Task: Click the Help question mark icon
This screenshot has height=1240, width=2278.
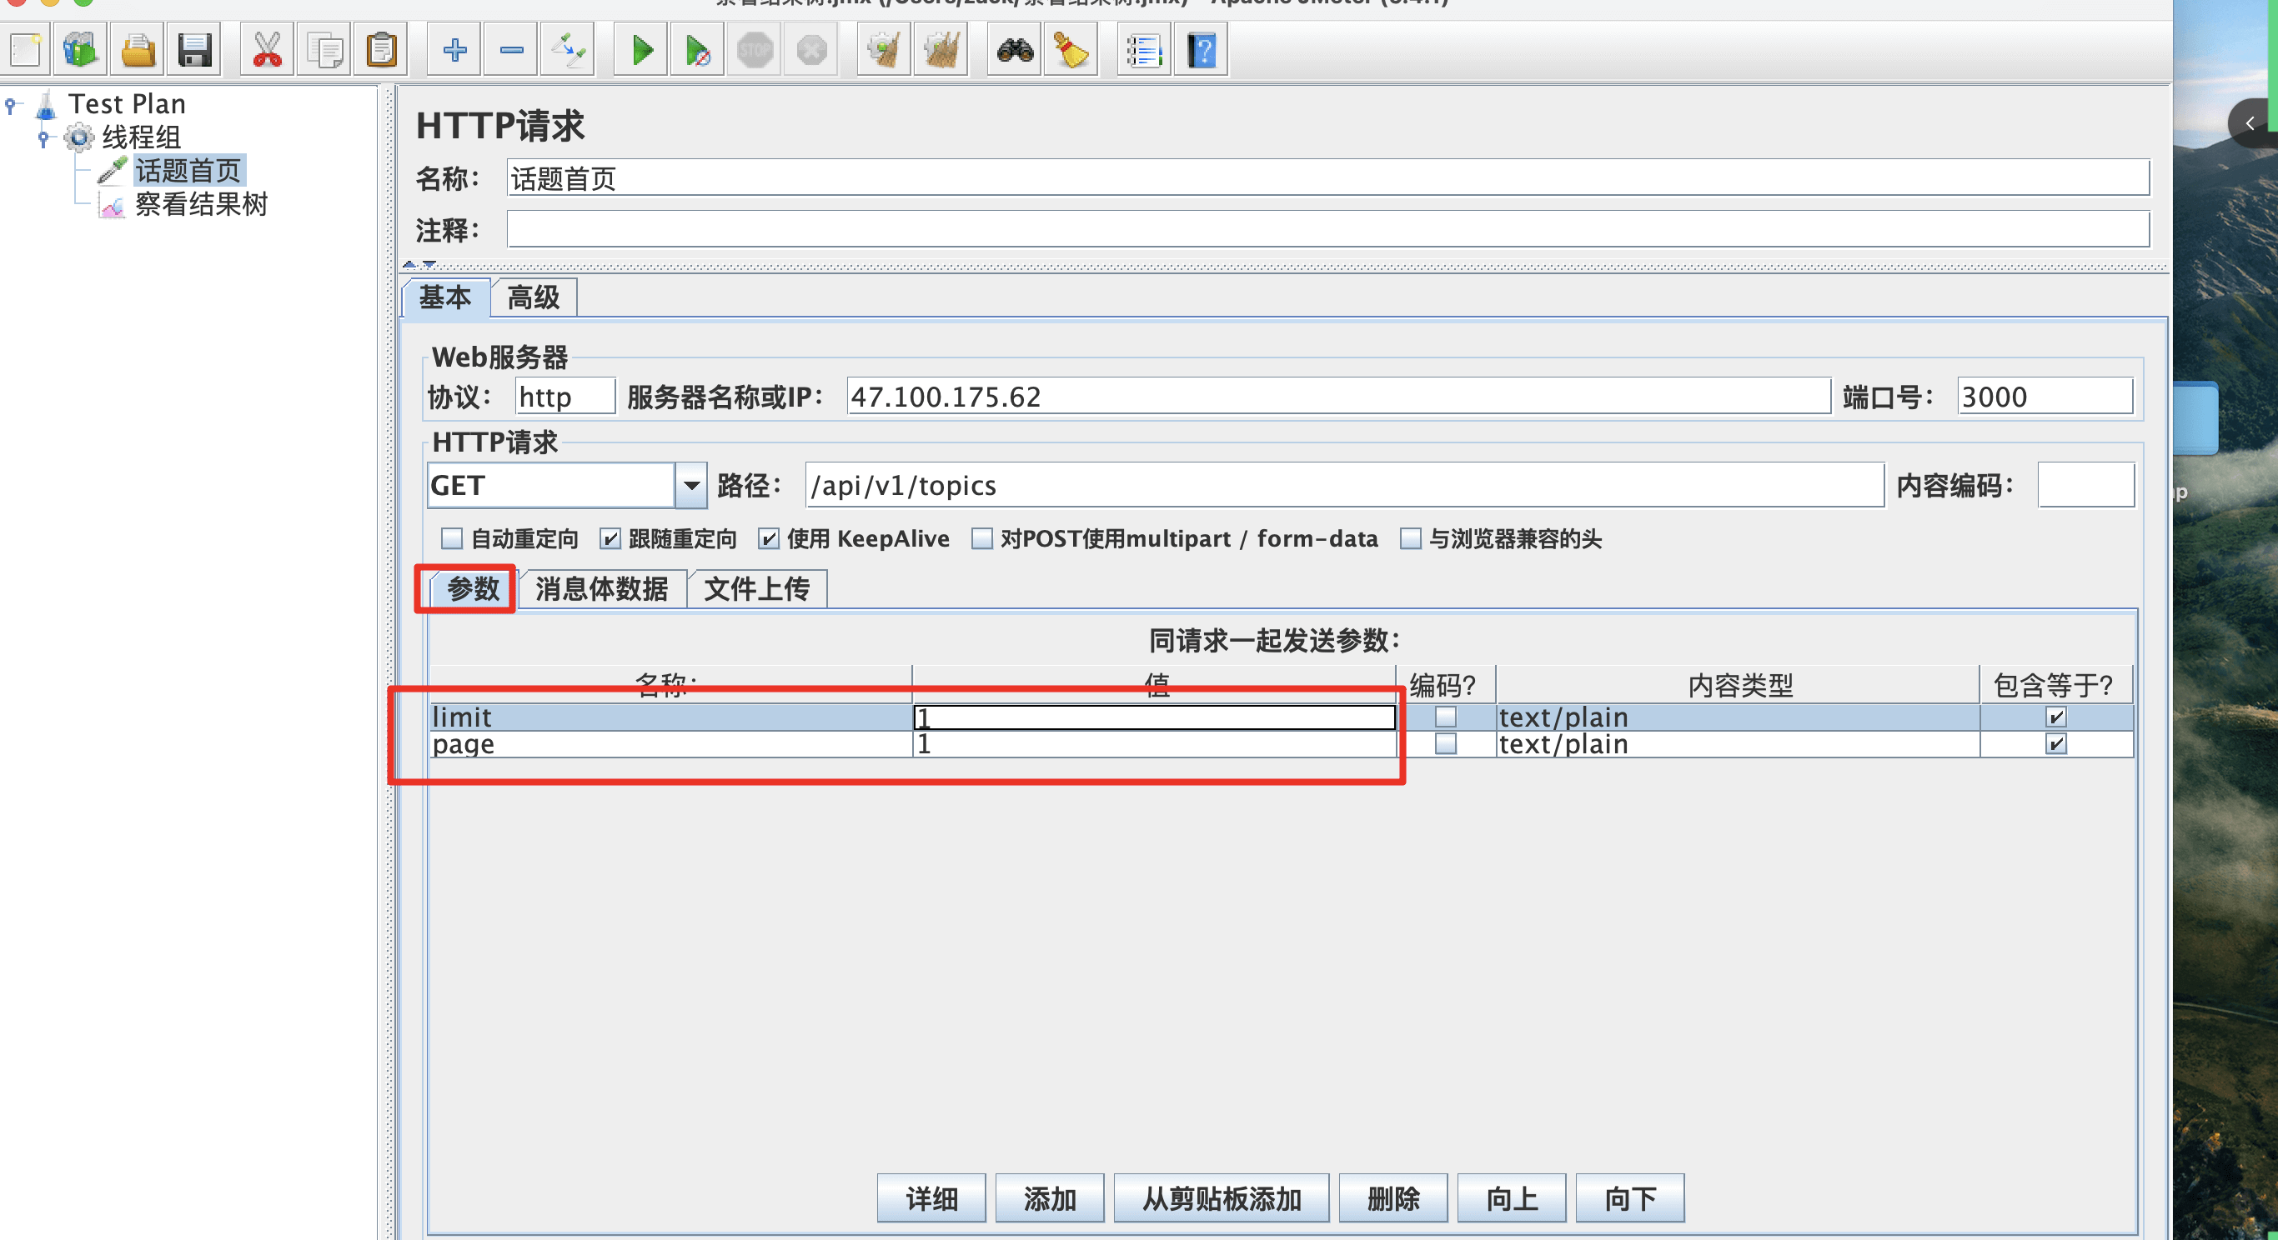Action: (1202, 50)
